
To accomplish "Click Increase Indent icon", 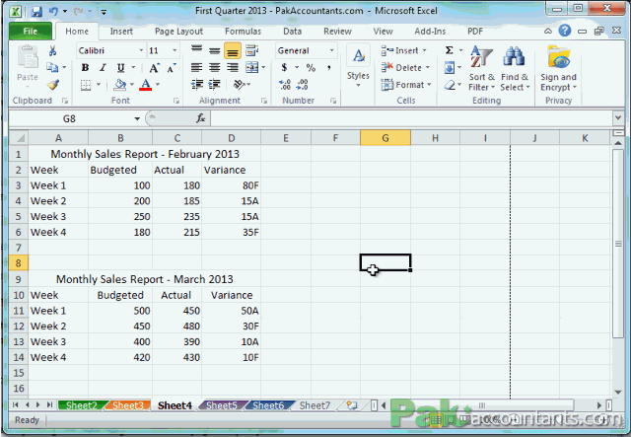I will pyautogui.click(x=214, y=85).
